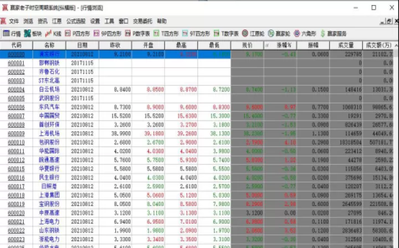Select the 日照港 stock name
The width and height of the screenshot is (399, 248).
(x=49, y=186)
